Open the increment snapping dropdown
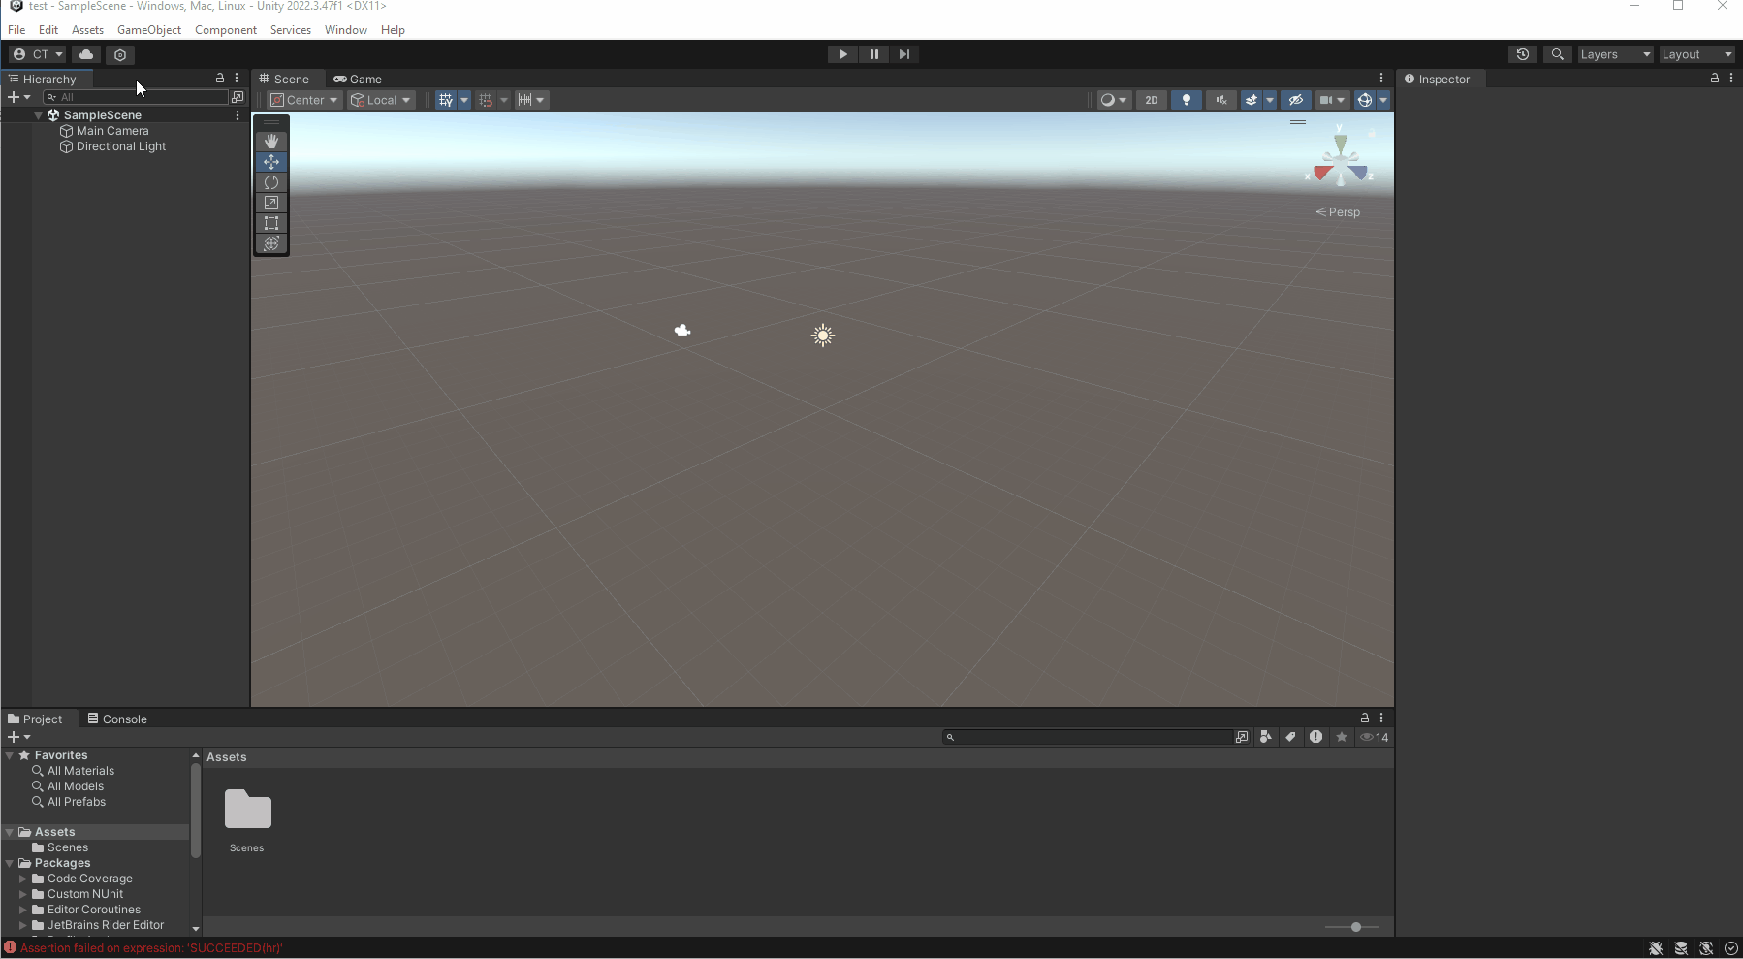Screen dimensions: 1743x959 532,100
